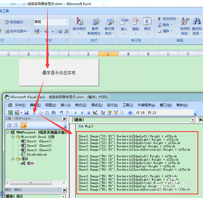The width and height of the screenshot is (203, 198).
Task: Toggle Design Mode icon in VBA toolbar
Action: [95, 112]
